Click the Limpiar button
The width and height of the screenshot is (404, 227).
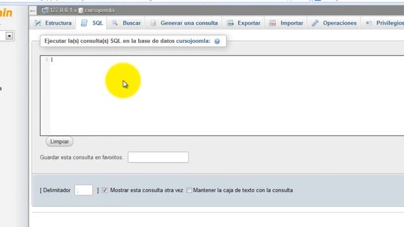(x=59, y=141)
